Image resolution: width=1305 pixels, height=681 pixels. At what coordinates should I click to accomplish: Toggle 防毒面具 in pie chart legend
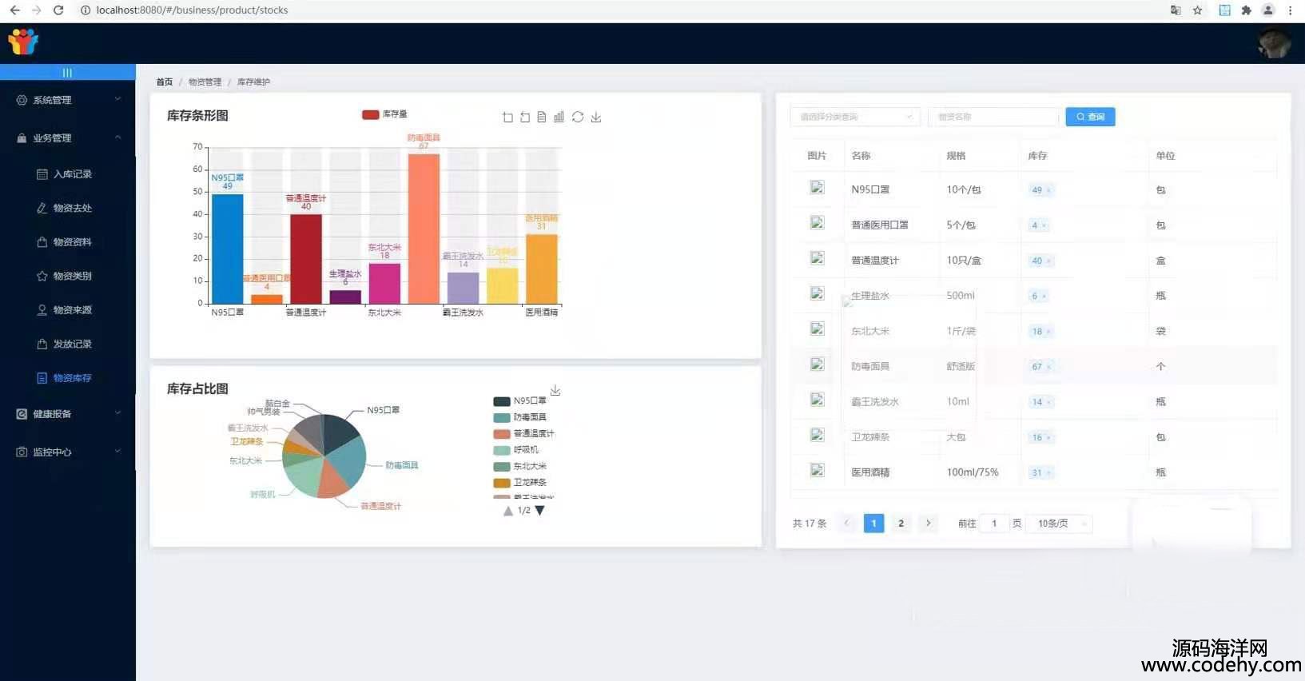520,417
